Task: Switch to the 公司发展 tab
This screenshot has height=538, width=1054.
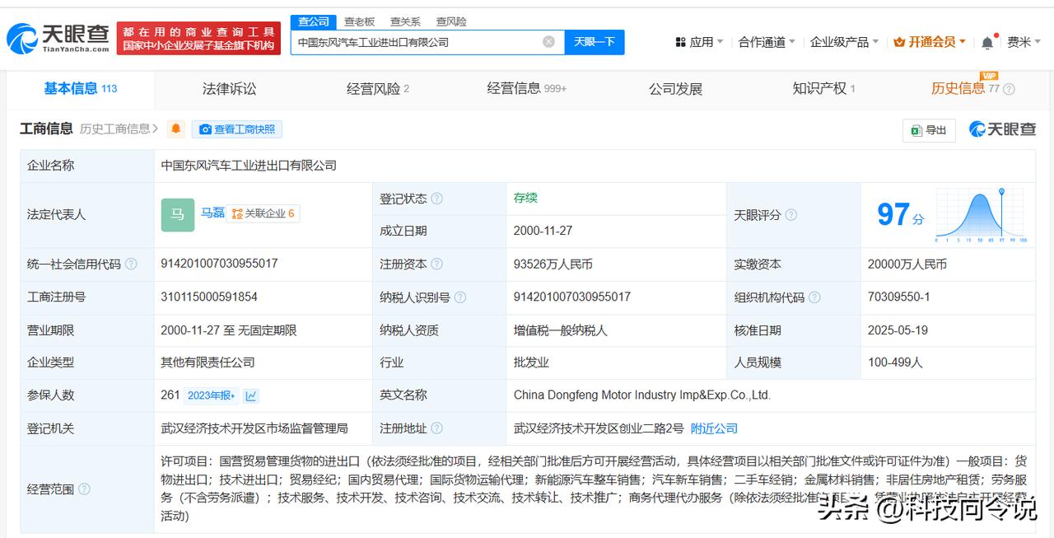Action: [676, 89]
